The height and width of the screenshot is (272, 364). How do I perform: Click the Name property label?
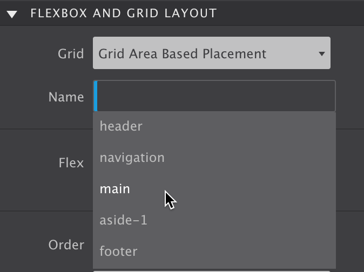[66, 97]
